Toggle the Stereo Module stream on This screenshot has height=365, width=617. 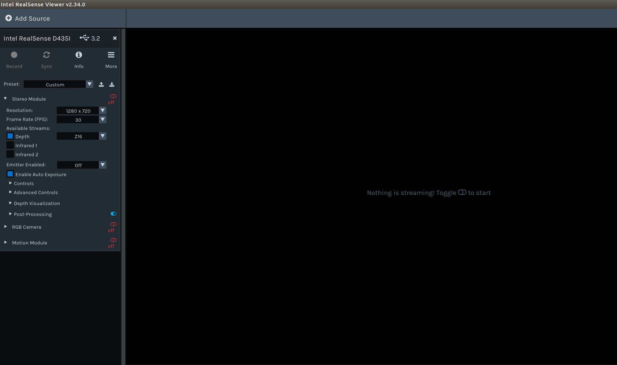click(113, 96)
